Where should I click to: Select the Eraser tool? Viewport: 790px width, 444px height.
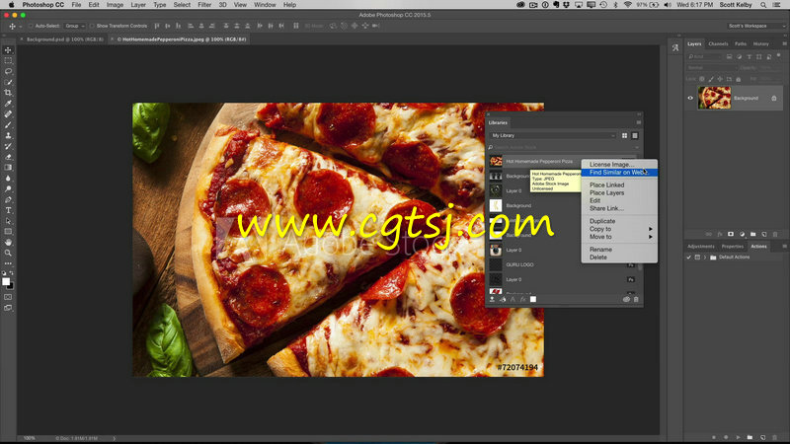coord(8,157)
